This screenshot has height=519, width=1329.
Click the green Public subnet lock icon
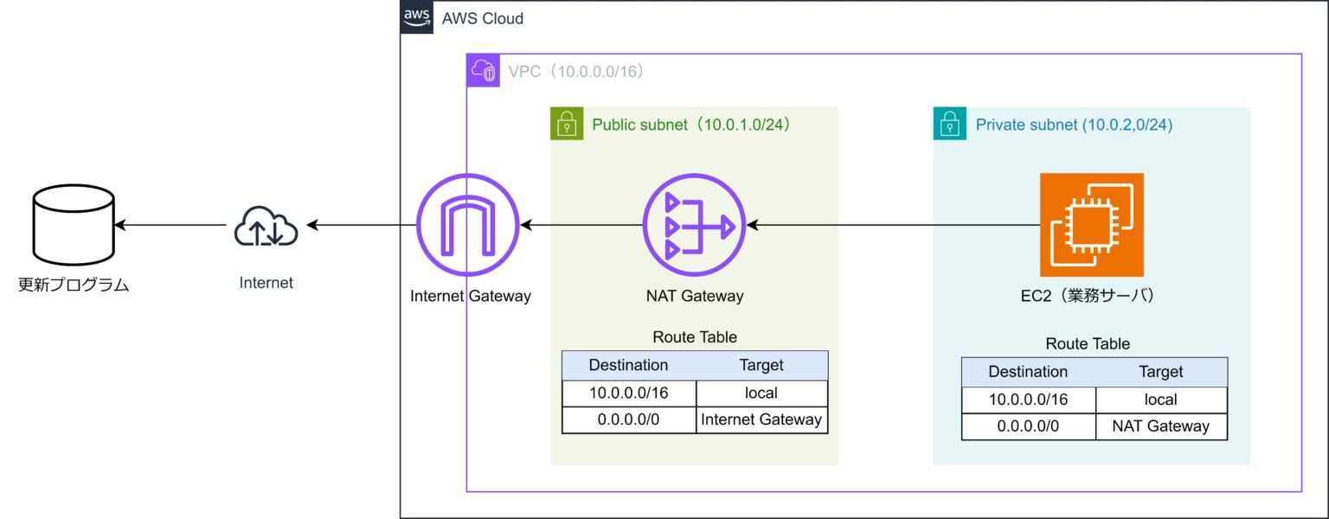[567, 124]
